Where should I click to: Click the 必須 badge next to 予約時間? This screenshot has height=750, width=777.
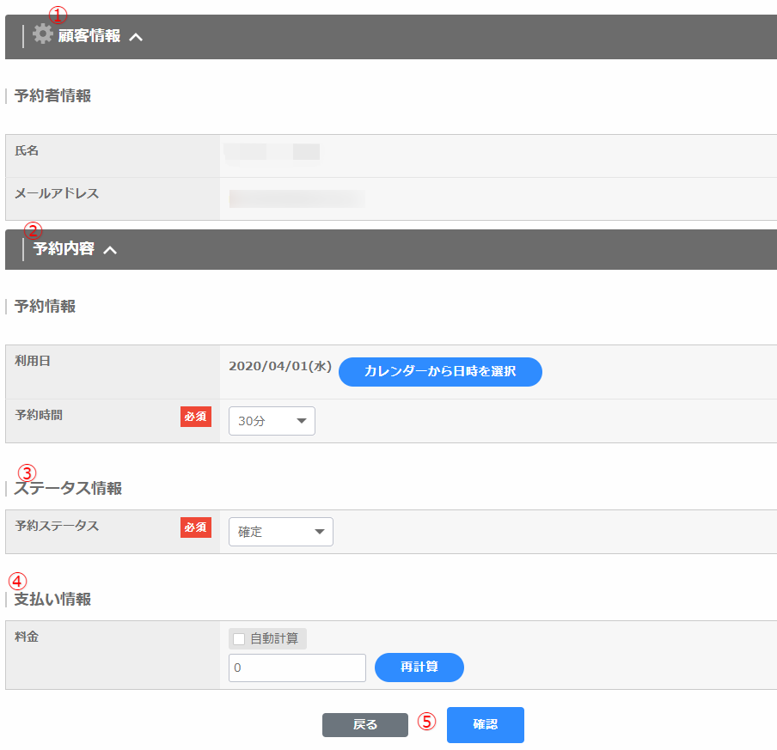point(196,417)
